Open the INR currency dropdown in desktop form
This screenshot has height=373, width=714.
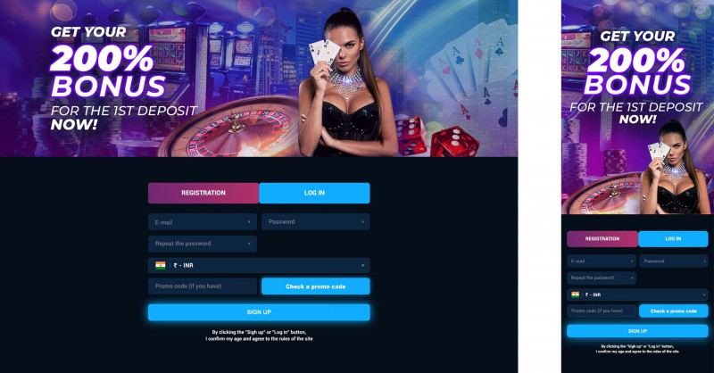pyautogui.click(x=259, y=266)
